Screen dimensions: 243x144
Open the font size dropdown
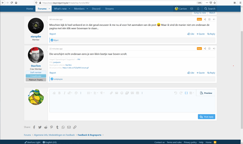pos(70,93)
